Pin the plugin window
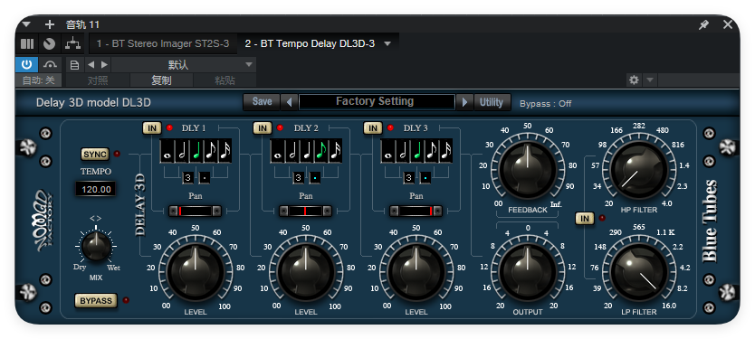This screenshot has height=339, width=755. (x=704, y=24)
